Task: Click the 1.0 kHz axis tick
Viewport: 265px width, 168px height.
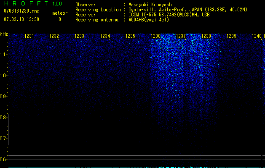Action: tap(3, 76)
